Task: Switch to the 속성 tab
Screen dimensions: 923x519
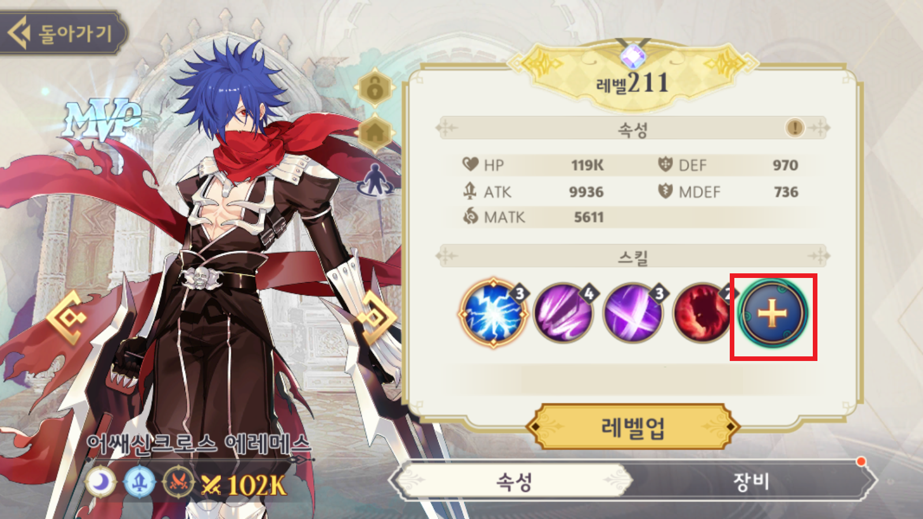Action: (513, 481)
